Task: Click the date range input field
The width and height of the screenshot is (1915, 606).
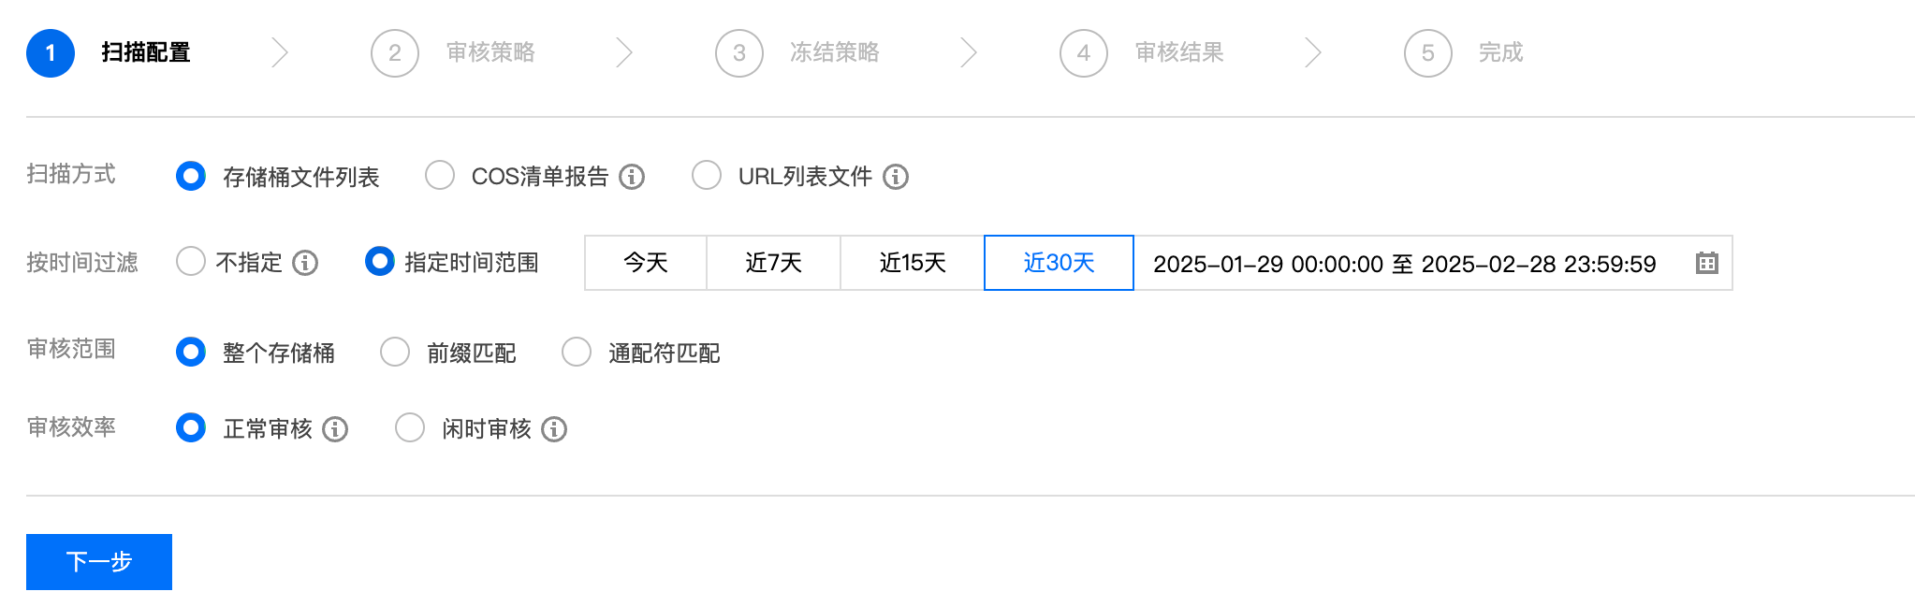Action: 1404,264
